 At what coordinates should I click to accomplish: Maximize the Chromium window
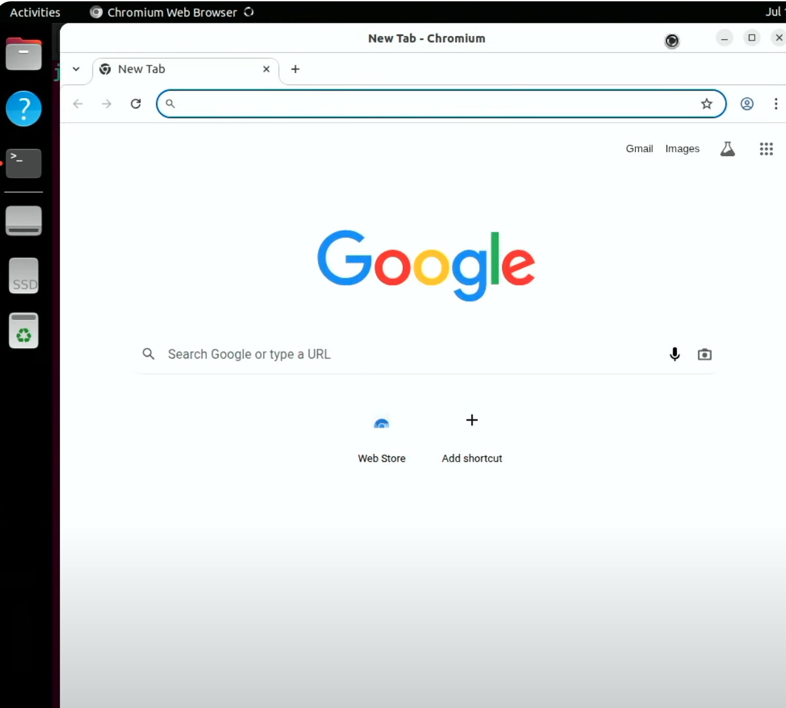(x=752, y=39)
